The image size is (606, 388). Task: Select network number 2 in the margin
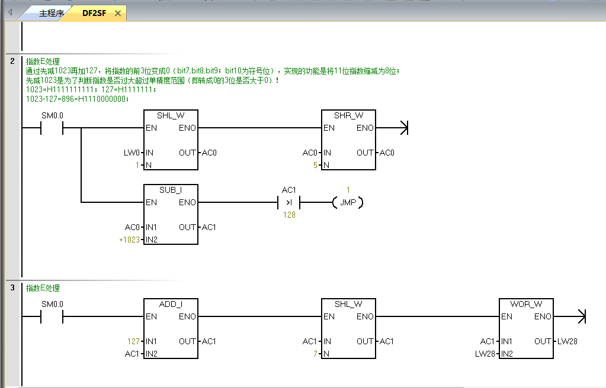tap(12, 61)
